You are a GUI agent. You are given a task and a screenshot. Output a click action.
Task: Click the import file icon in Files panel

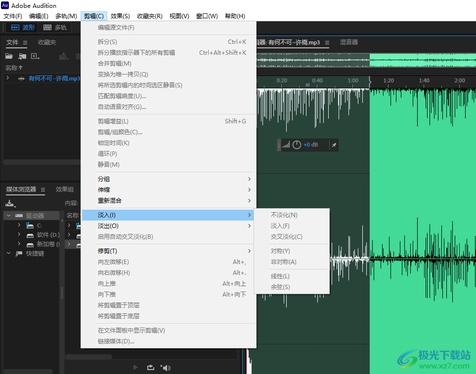[22, 56]
